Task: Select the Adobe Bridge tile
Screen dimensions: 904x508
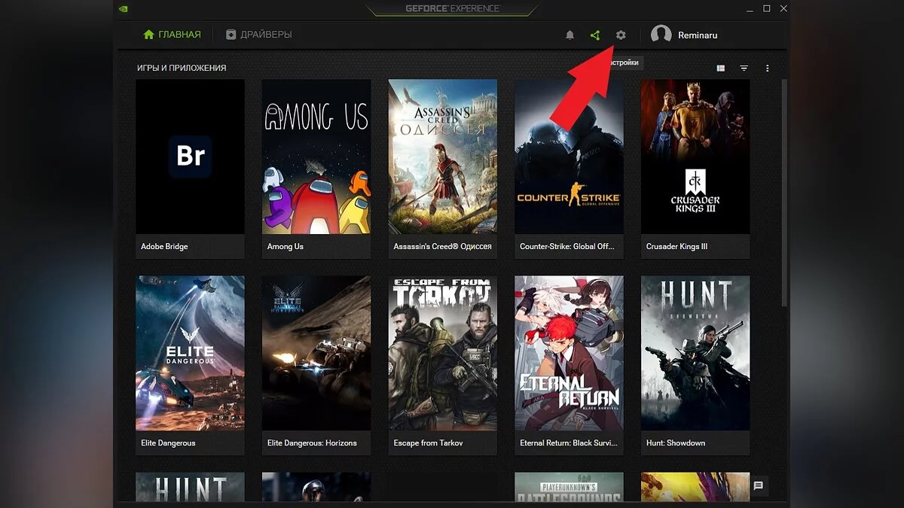Action: pos(190,157)
